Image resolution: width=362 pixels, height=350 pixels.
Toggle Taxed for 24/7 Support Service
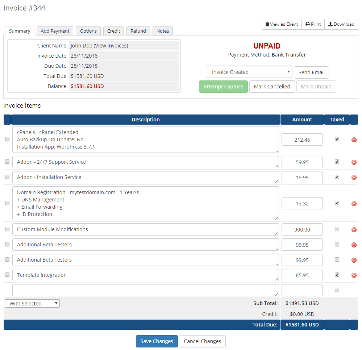coord(337,162)
